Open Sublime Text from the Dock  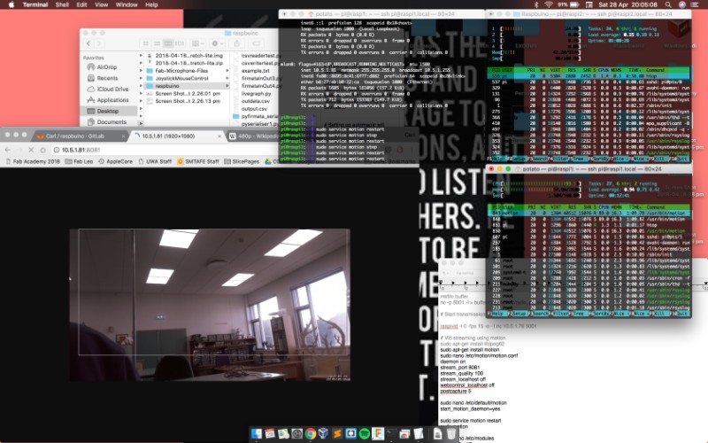(337, 434)
